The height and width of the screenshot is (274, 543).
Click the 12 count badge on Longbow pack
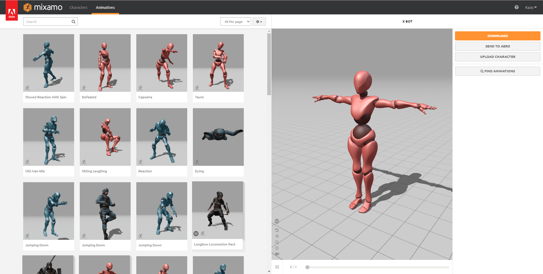coord(196,234)
